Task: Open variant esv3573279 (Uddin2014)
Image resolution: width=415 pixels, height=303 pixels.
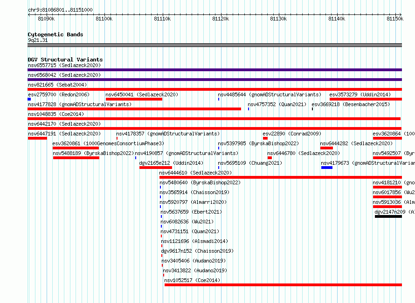Action: tap(360, 94)
